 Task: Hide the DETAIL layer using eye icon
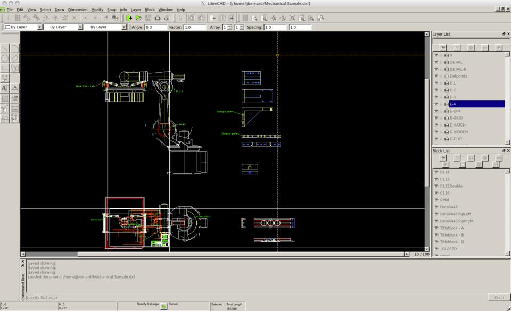(x=436, y=62)
